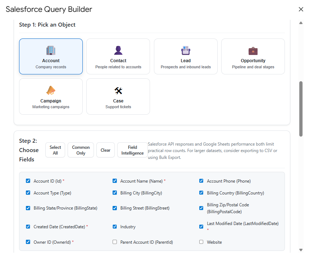309x257 pixels.
Task: Uncheck Account Phone field
Action: [201, 181]
